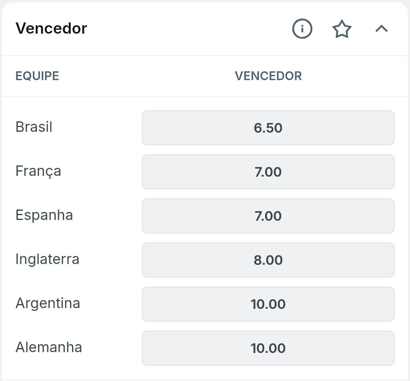410x381 pixels.
Task: Click the França team name
Action: click(38, 171)
